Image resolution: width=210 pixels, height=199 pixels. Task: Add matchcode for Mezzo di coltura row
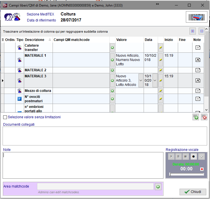coord(112,91)
